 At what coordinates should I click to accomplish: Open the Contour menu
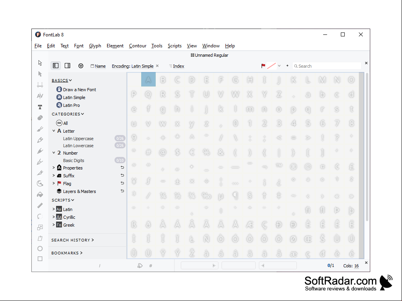point(138,45)
